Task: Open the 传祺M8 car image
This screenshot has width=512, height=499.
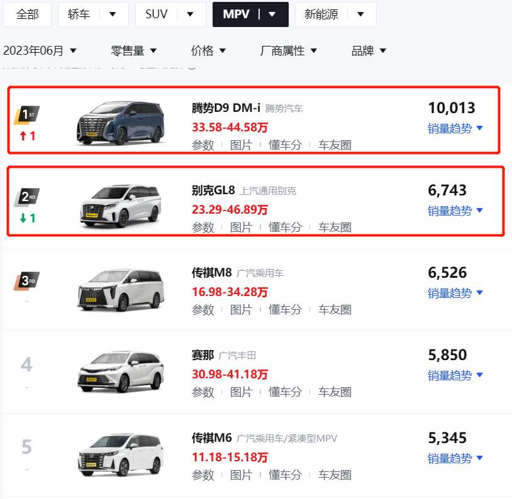Action: 121,290
